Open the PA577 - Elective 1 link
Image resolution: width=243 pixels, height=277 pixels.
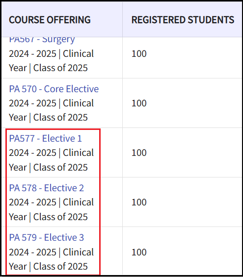(45, 138)
